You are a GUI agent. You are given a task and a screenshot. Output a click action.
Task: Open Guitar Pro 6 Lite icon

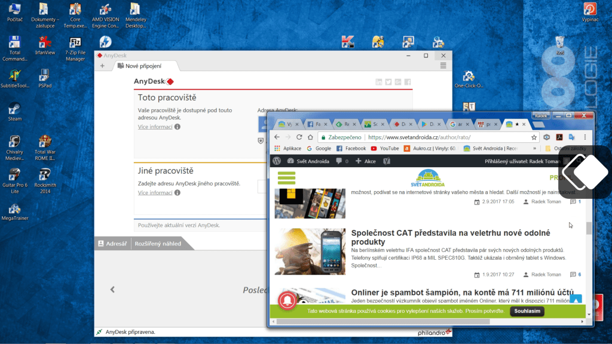15,181
